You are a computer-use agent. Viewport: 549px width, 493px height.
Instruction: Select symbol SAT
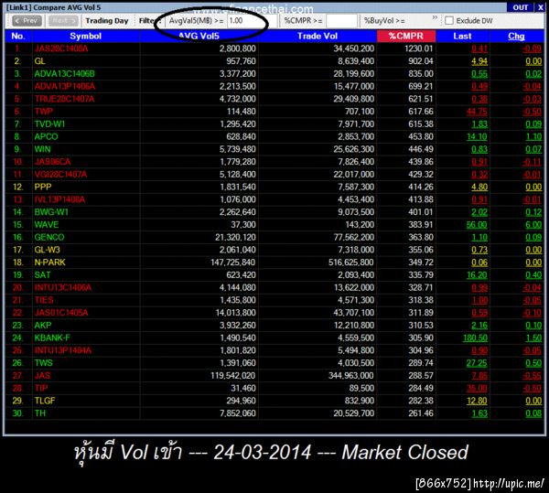42,275
